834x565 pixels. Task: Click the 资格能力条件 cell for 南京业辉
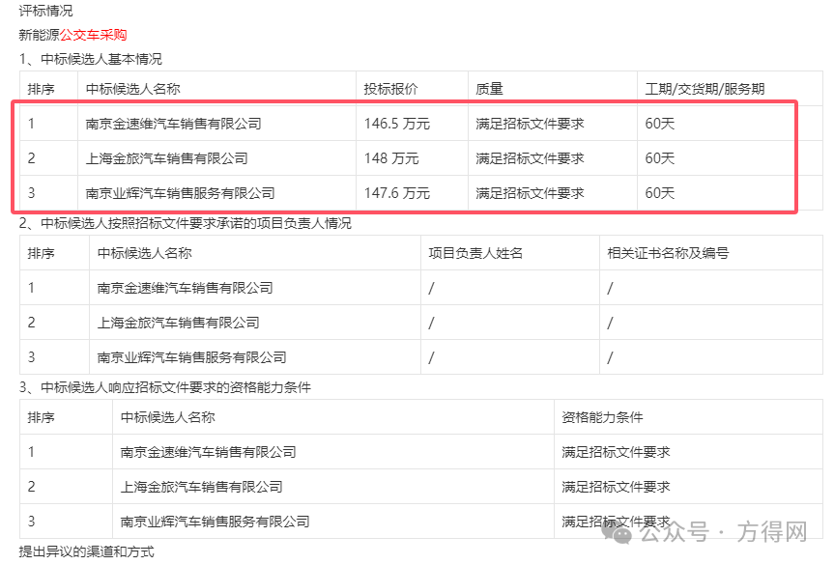point(616,522)
